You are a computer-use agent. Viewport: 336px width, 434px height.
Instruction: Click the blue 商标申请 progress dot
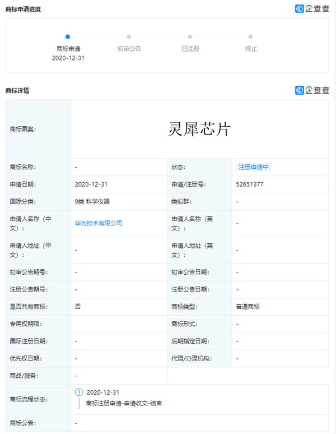point(68,37)
